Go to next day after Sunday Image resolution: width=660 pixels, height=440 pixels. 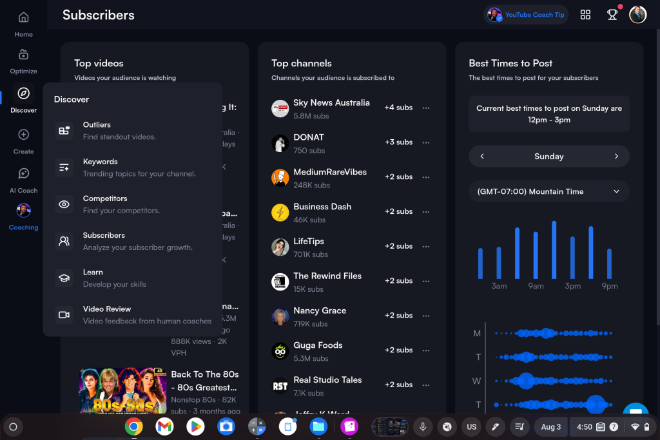click(x=616, y=156)
